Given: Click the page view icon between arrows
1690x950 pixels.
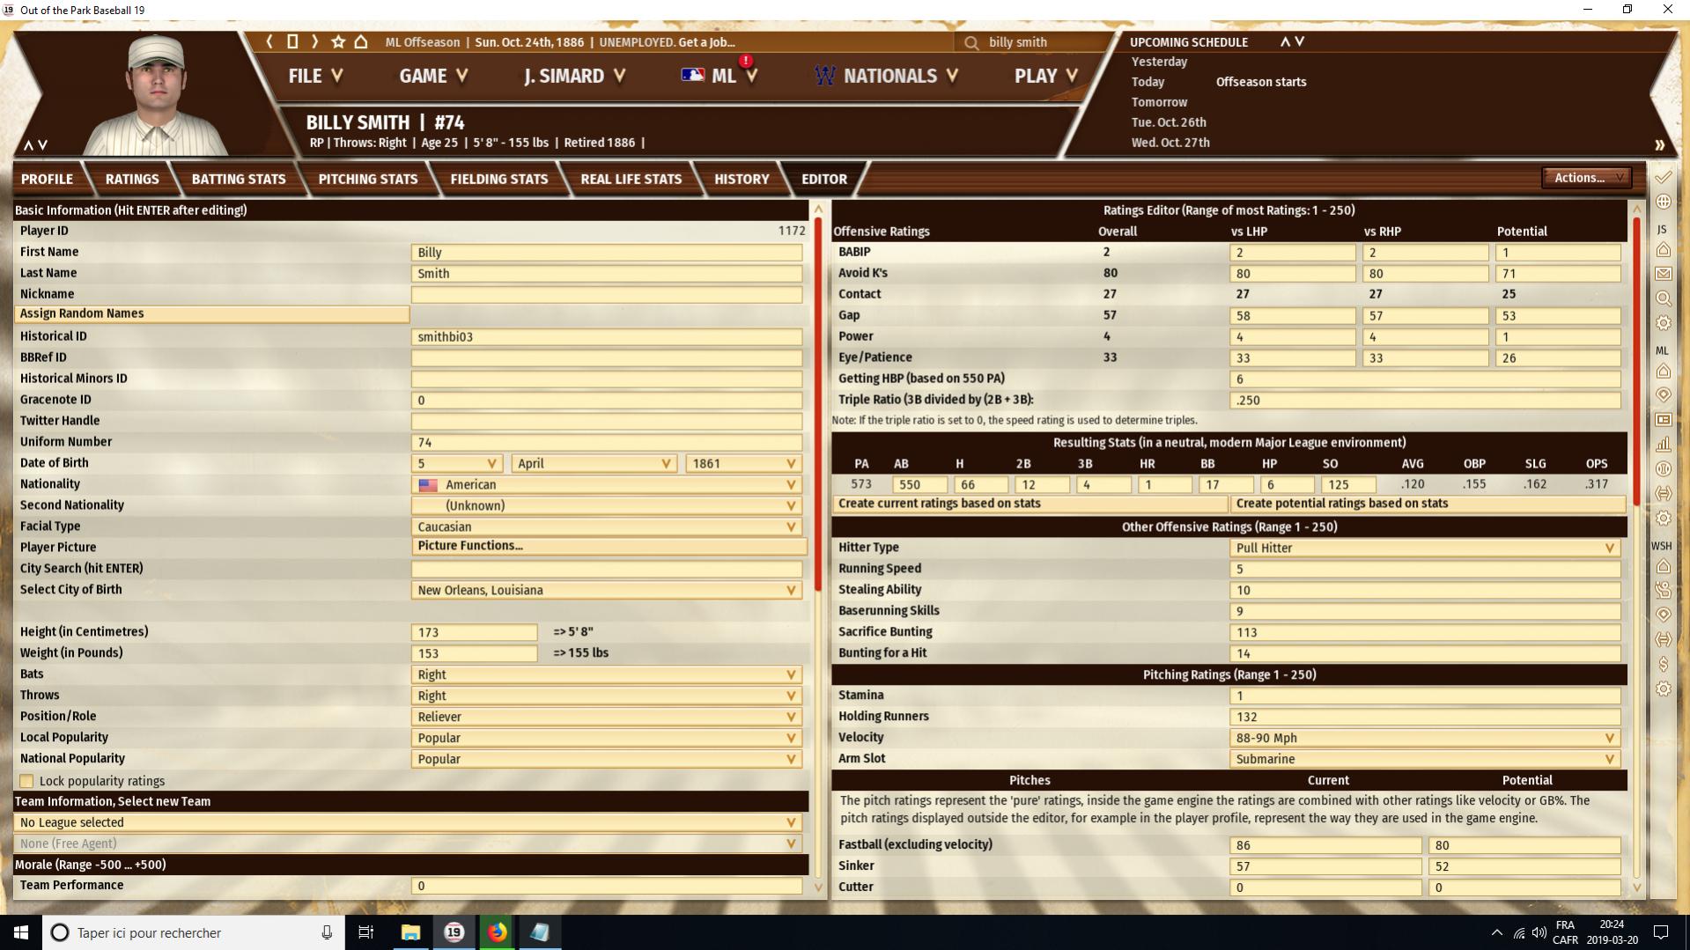Looking at the screenshot, I should 292,41.
